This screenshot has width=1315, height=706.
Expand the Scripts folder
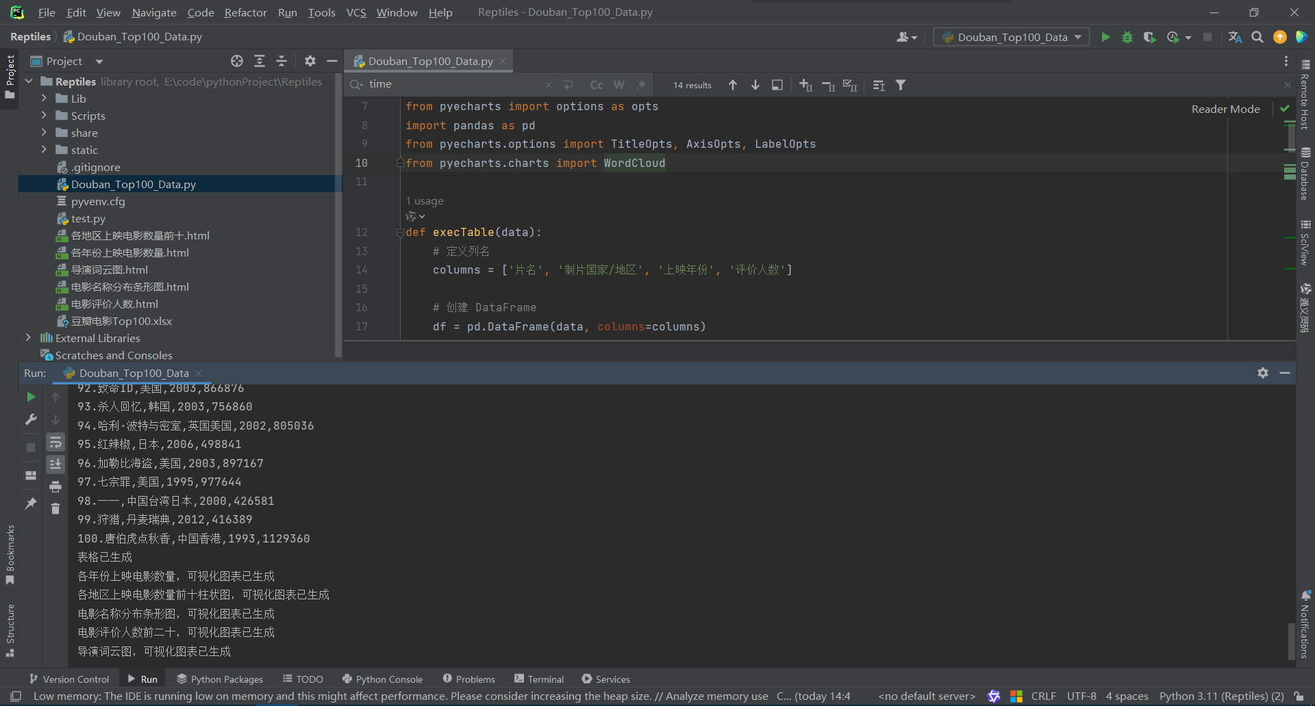coord(44,116)
